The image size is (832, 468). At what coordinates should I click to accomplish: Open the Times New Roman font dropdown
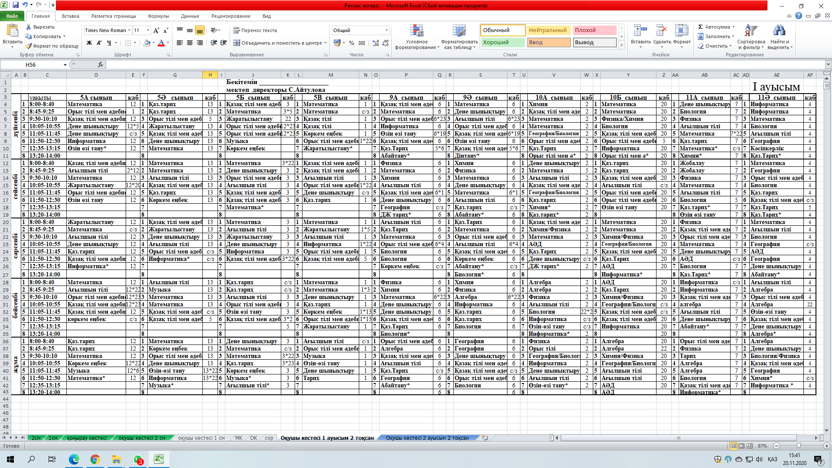(x=129, y=30)
